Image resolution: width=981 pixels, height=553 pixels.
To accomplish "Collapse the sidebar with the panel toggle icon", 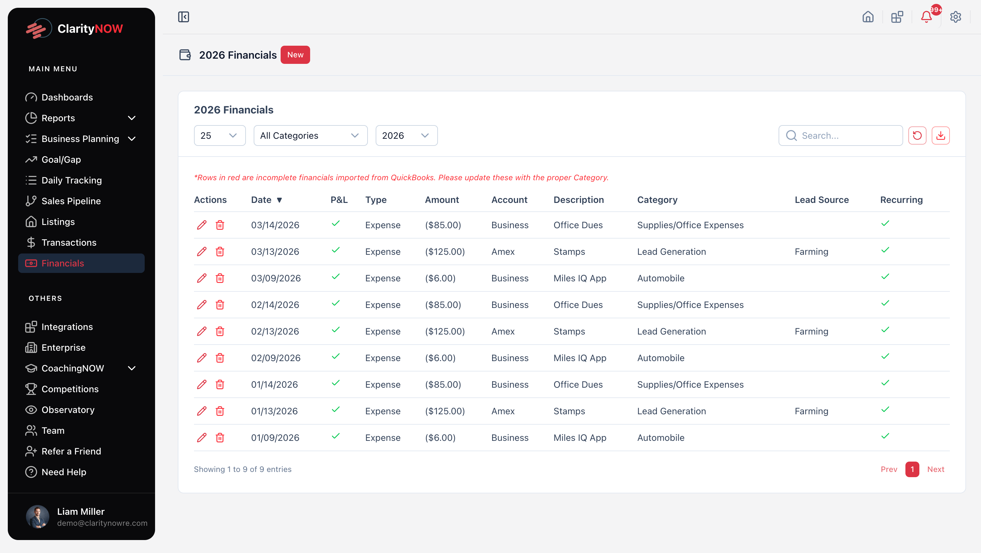I will coord(184,17).
